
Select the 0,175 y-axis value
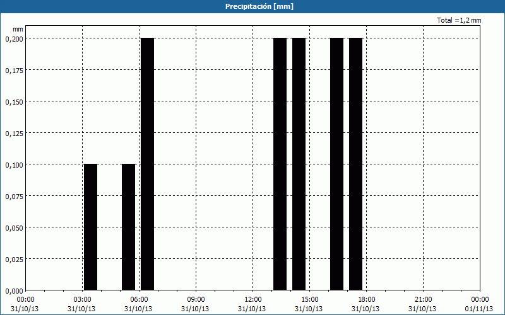click(14, 70)
